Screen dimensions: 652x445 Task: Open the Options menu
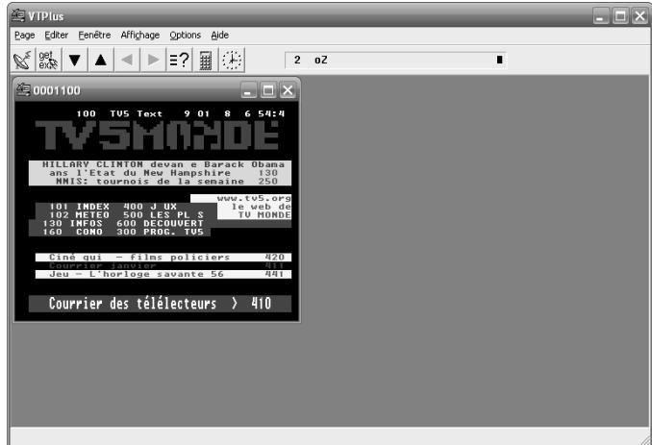coord(185,36)
